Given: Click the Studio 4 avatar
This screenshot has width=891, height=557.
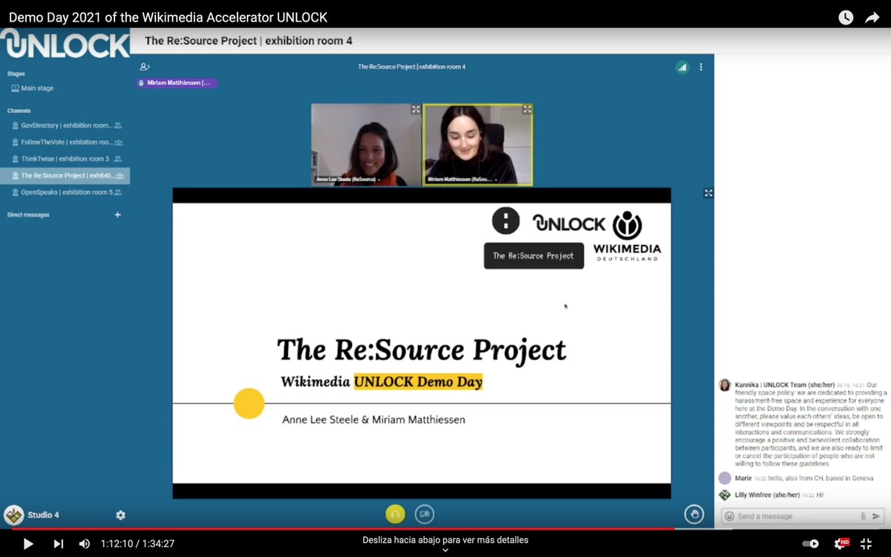Looking at the screenshot, I should click(13, 515).
